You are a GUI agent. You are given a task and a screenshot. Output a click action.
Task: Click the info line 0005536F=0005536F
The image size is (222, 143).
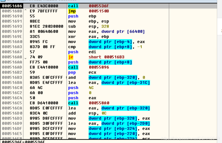click(23, 141)
